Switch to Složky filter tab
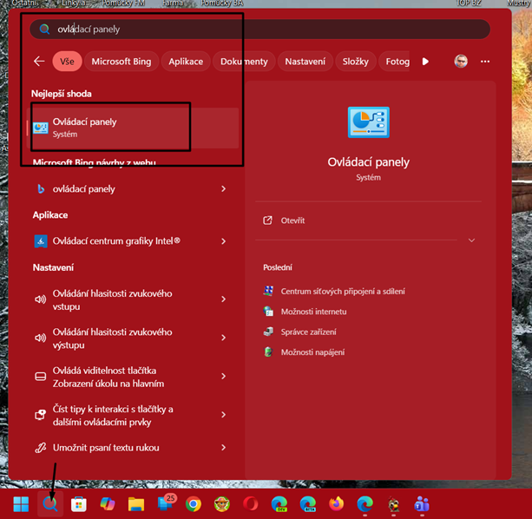Image resolution: width=532 pixels, height=519 pixels. click(355, 62)
